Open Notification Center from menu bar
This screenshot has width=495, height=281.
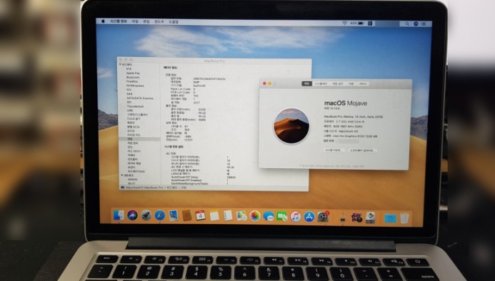[424, 24]
